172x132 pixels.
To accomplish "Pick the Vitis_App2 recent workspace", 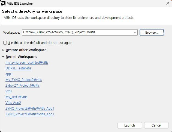I will pos(13,103).
